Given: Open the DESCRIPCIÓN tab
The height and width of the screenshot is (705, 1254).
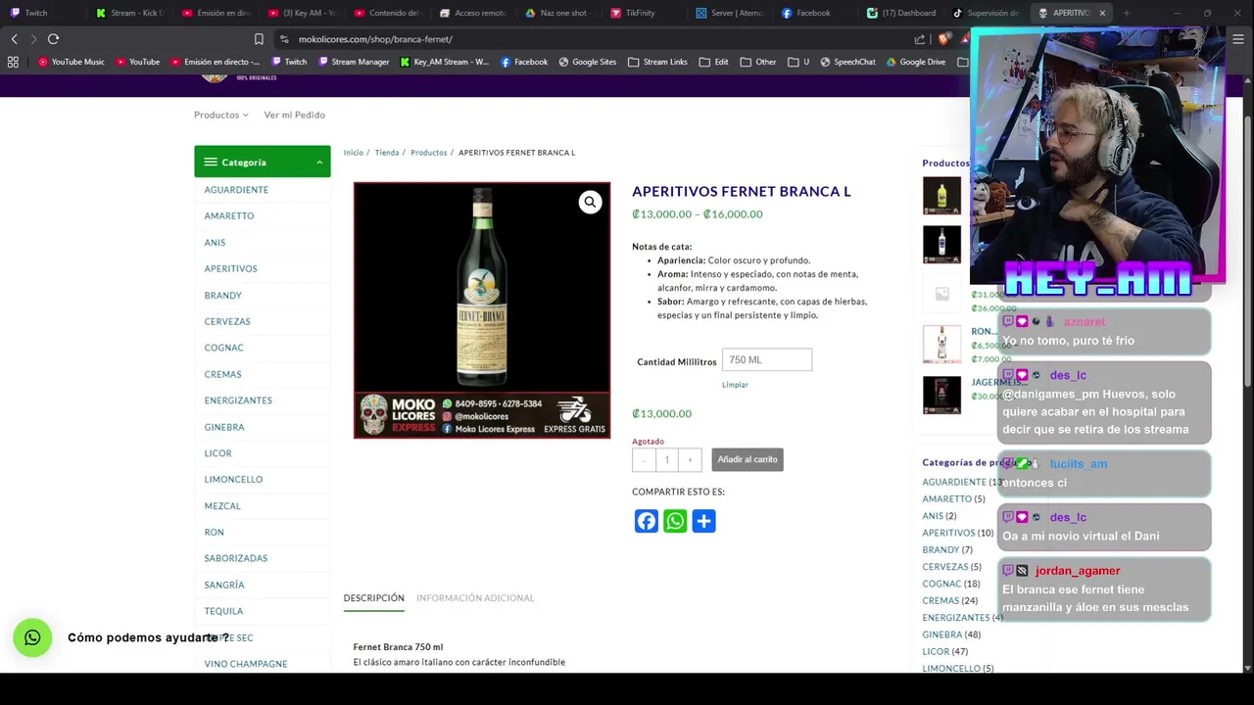Looking at the screenshot, I should coord(373,598).
